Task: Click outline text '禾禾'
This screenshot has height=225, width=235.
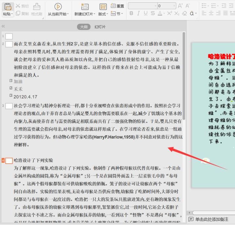Action: [x=18, y=89]
